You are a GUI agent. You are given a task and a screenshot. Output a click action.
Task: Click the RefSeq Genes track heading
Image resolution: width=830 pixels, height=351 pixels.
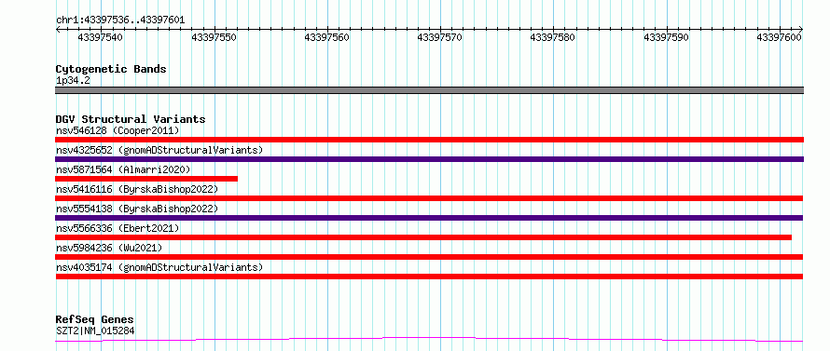(x=95, y=320)
